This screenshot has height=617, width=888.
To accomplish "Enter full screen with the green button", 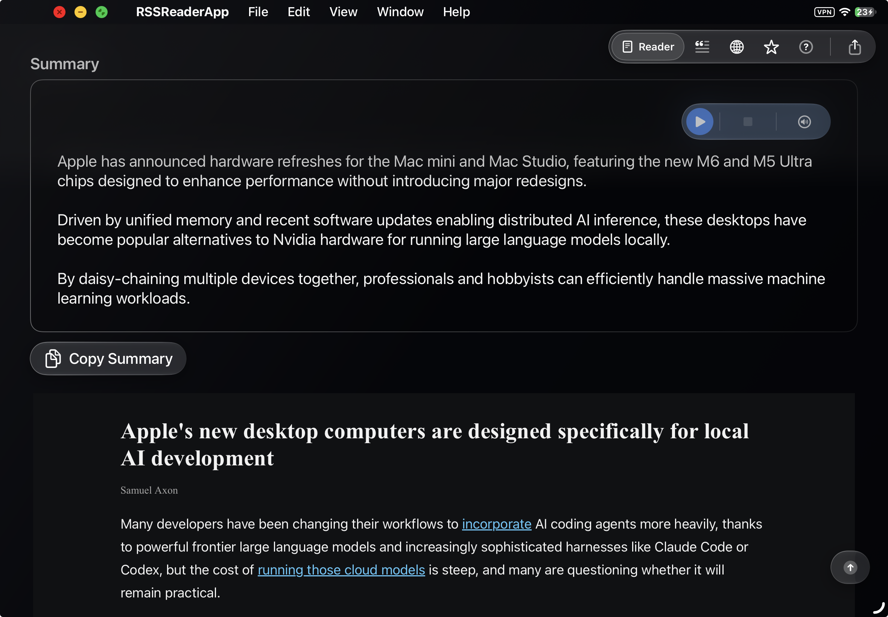I will click(102, 12).
